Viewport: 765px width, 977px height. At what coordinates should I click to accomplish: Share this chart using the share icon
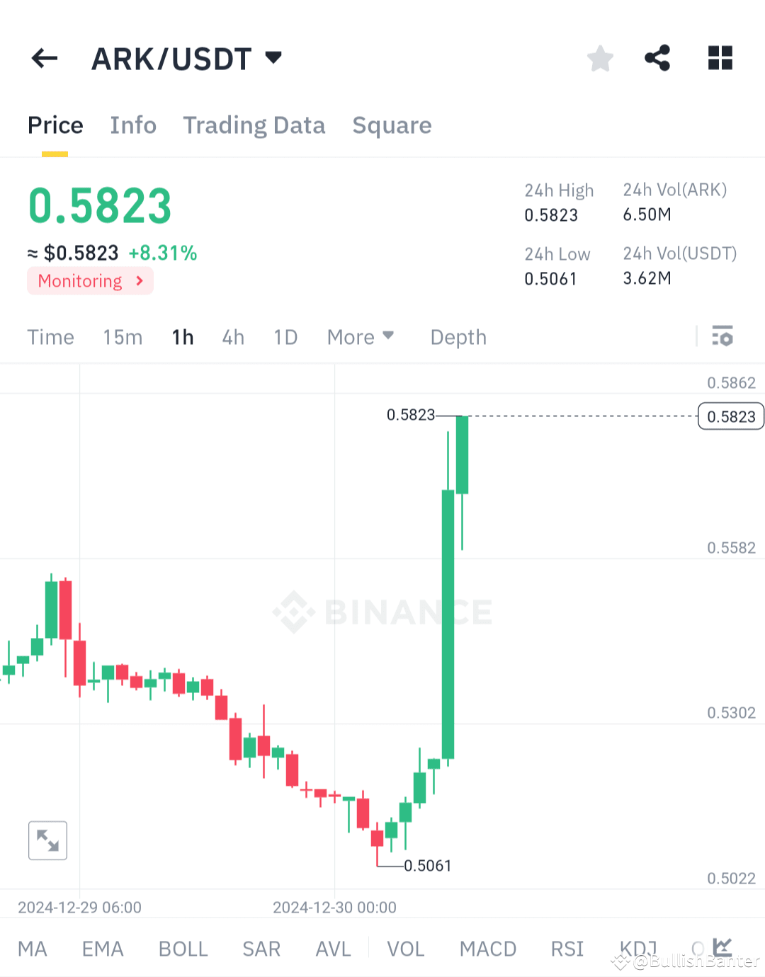[657, 58]
